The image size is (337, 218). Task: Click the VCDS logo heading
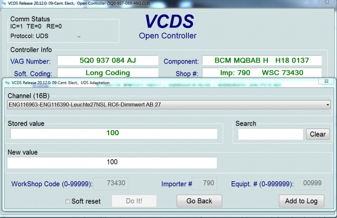point(170,22)
